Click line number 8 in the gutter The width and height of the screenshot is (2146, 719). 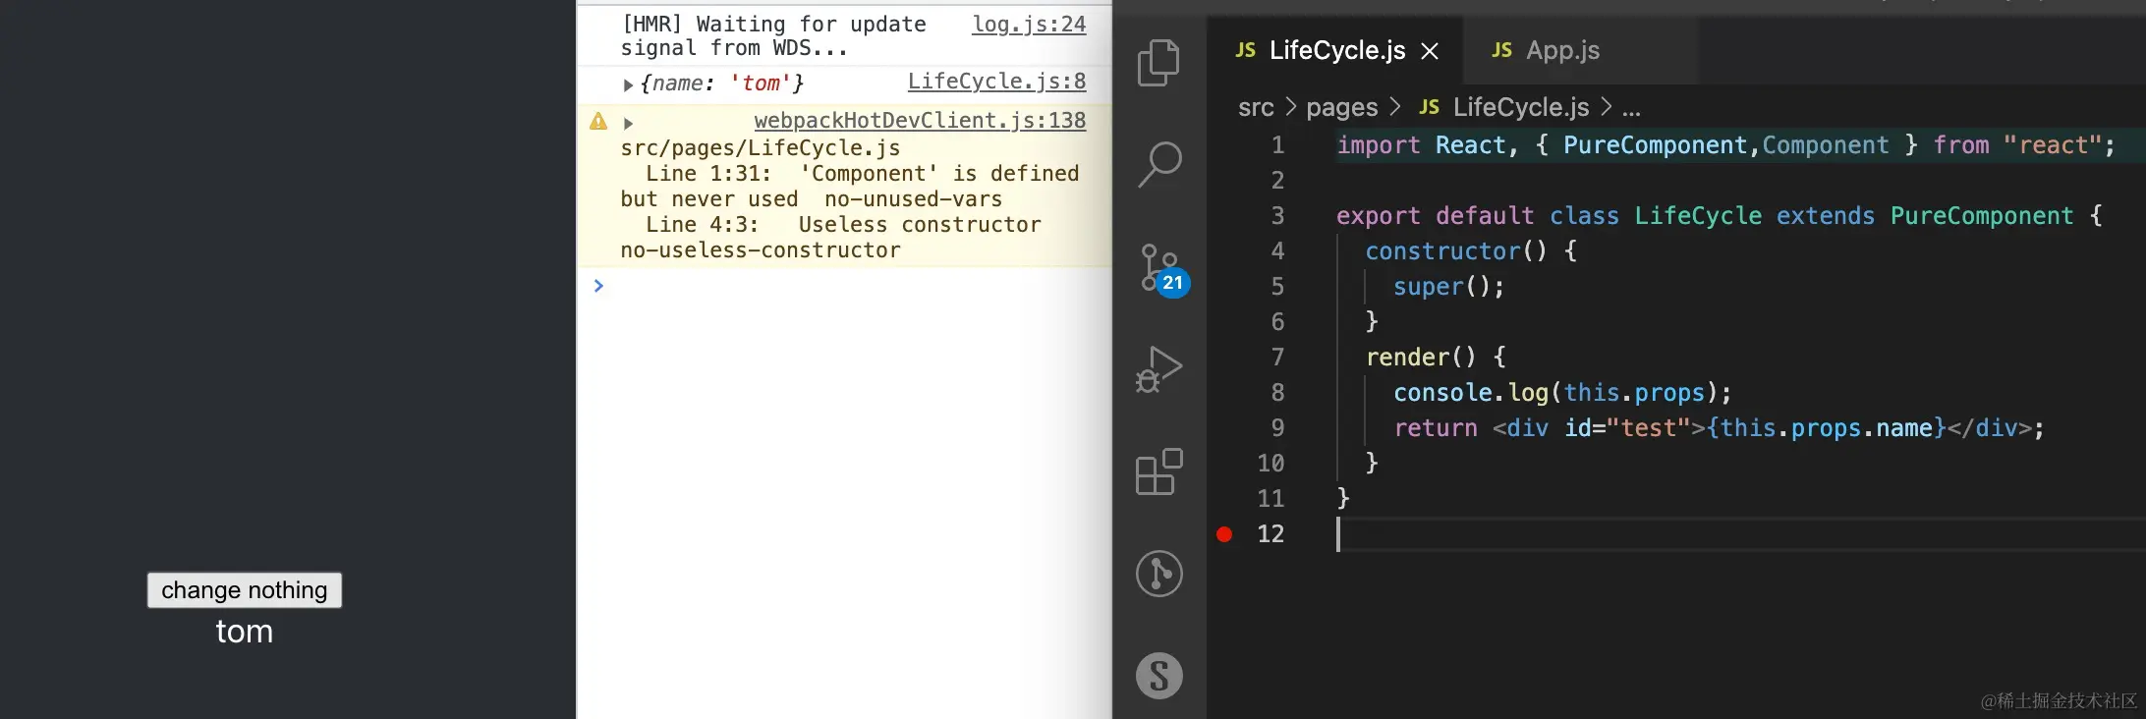(x=1277, y=393)
